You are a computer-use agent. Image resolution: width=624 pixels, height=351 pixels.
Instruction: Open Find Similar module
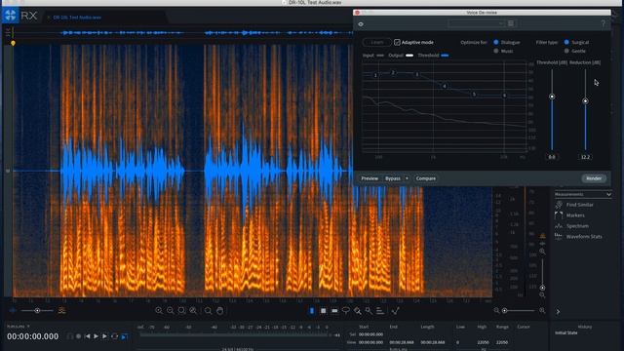pyautogui.click(x=579, y=205)
